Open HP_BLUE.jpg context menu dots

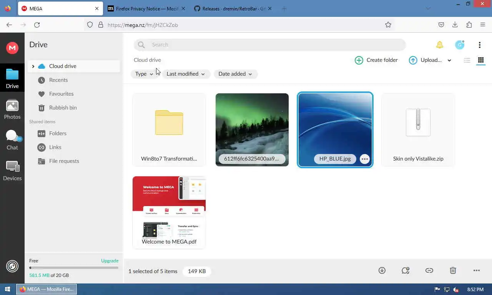365,159
